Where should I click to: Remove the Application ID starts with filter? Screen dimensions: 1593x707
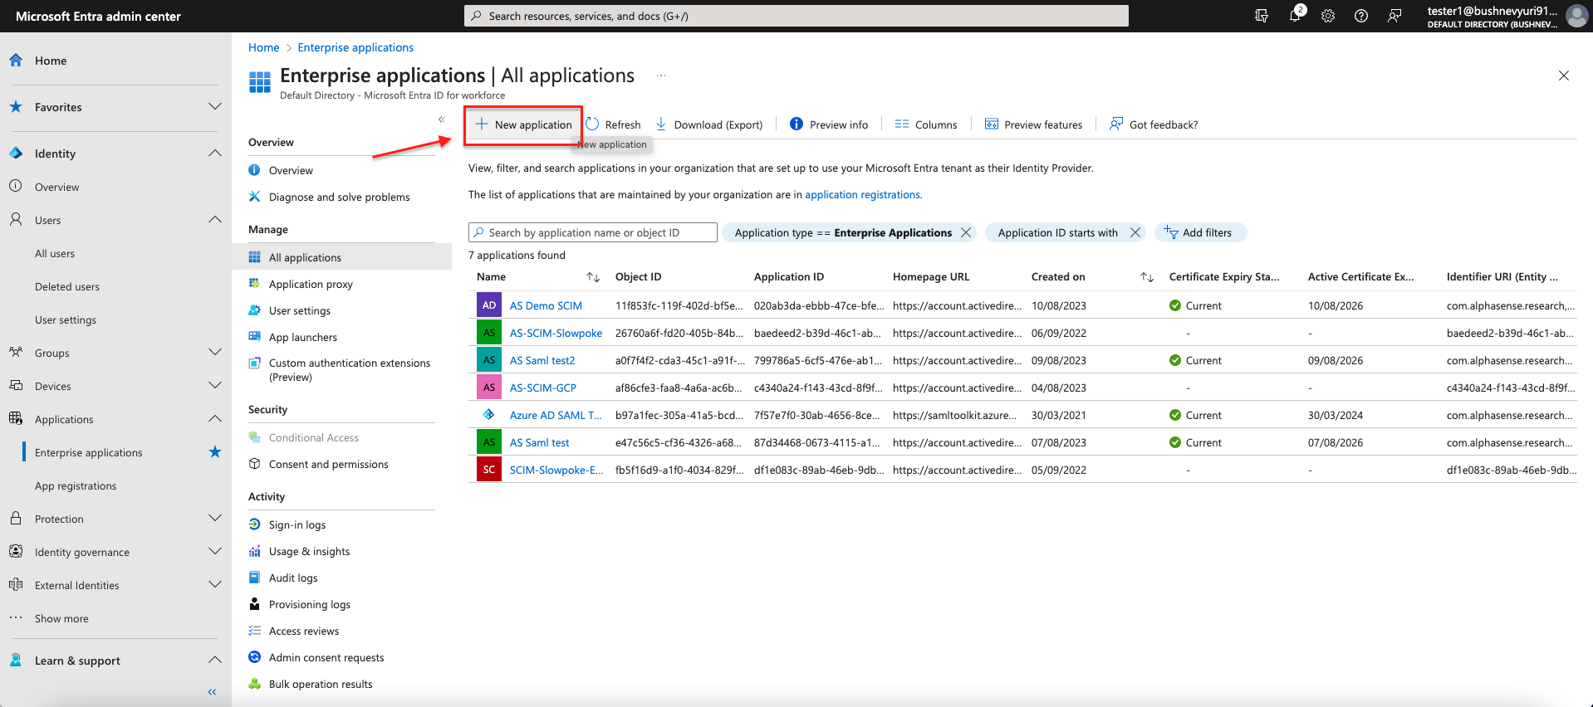pyautogui.click(x=1135, y=232)
